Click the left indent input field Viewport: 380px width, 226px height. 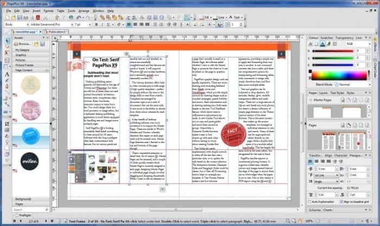326,169
